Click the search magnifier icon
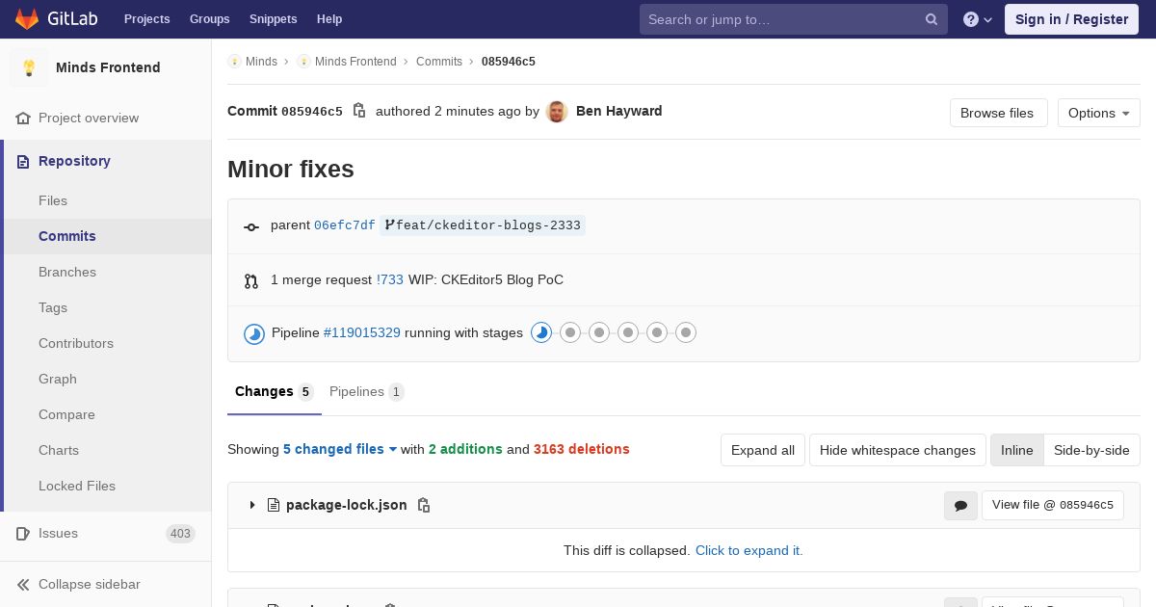Viewport: 1156px width, 607px height. click(932, 19)
